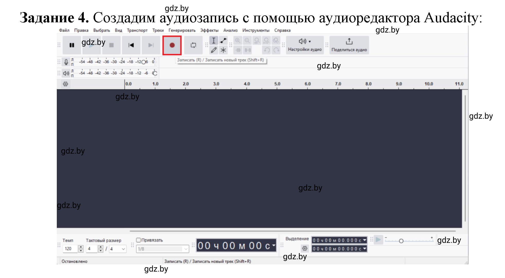505x278 pixels.
Task: Open the Анализ menu
Action: [230, 30]
